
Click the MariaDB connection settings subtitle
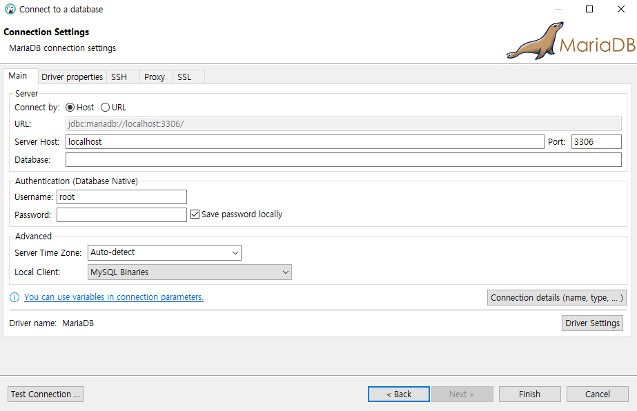point(63,48)
